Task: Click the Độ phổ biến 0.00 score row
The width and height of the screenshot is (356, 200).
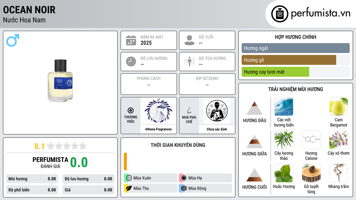Action: pos(32,190)
